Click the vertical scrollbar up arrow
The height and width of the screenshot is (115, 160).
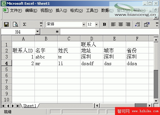pyautogui.click(x=156, y=40)
